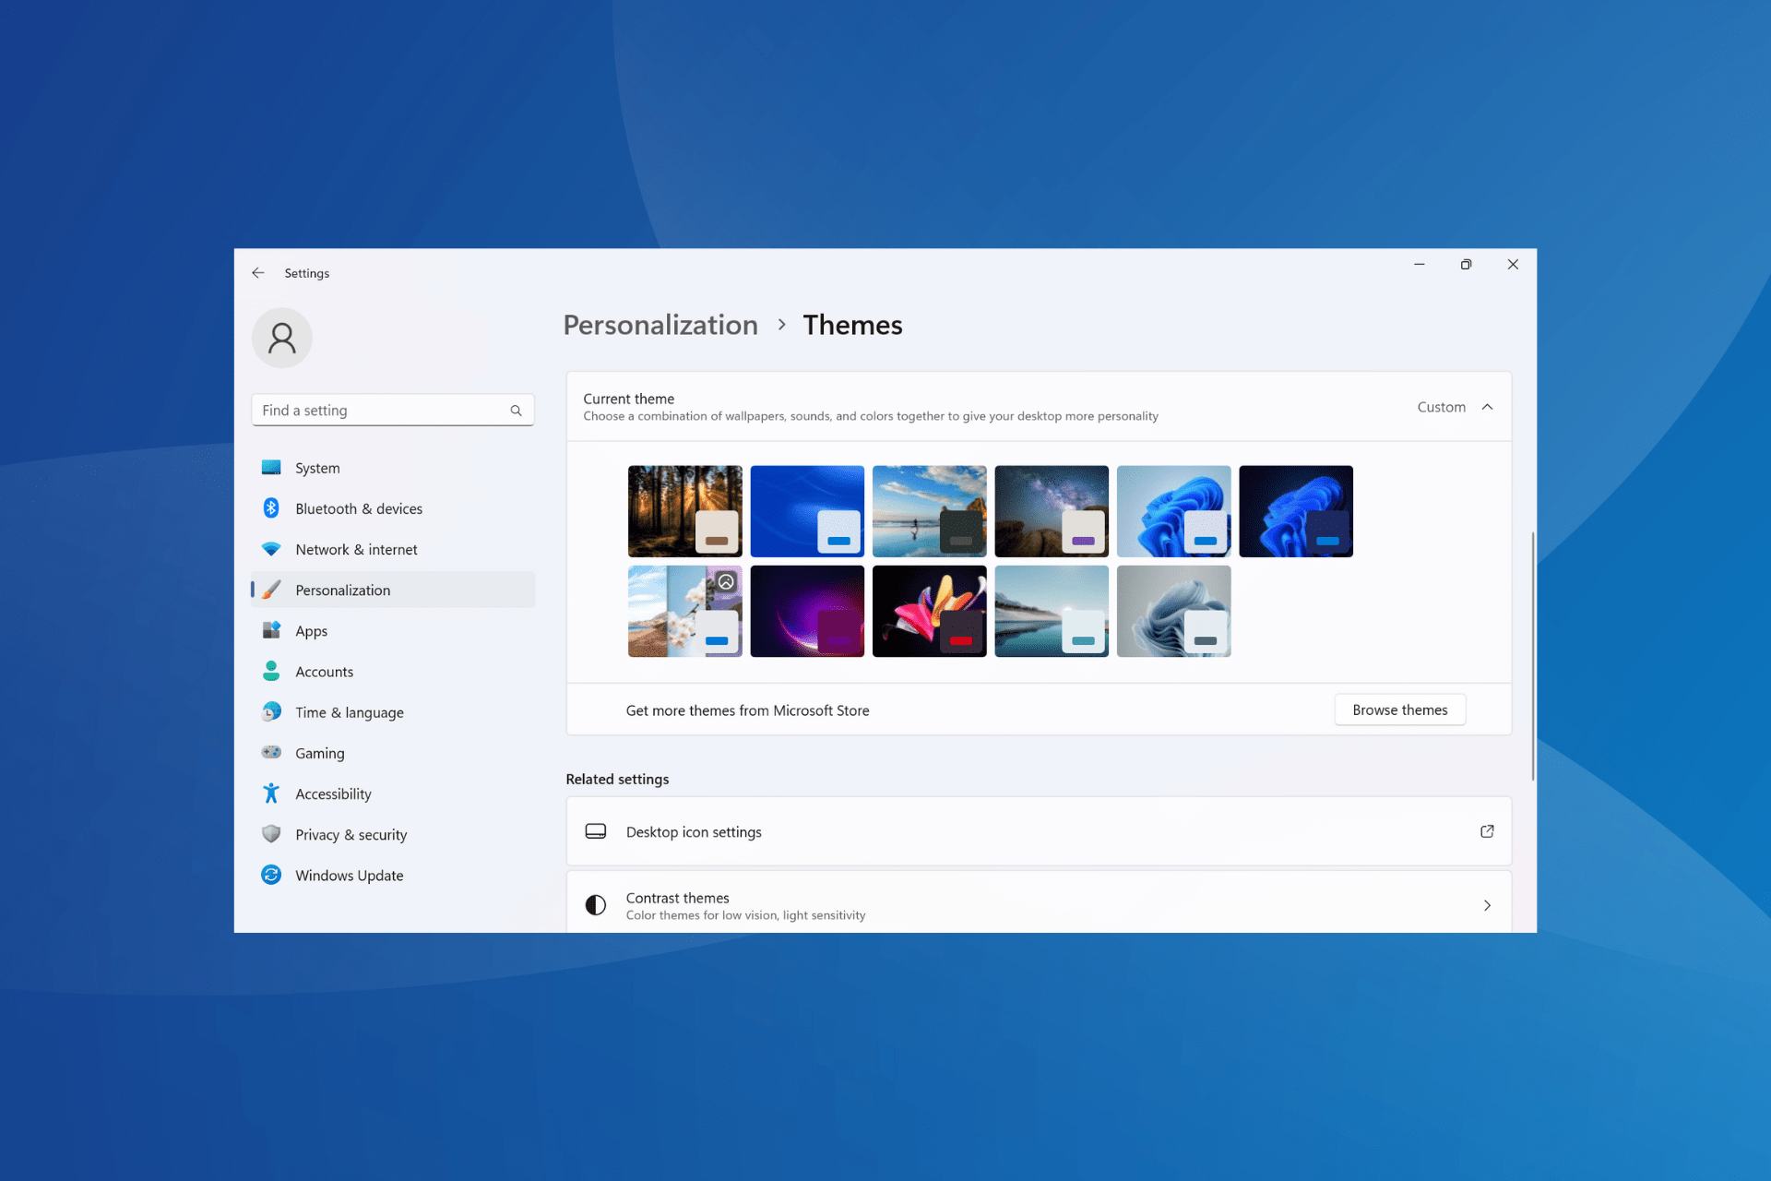
Task: Select Bluetooth & devices in the sidebar
Action: [x=359, y=508]
